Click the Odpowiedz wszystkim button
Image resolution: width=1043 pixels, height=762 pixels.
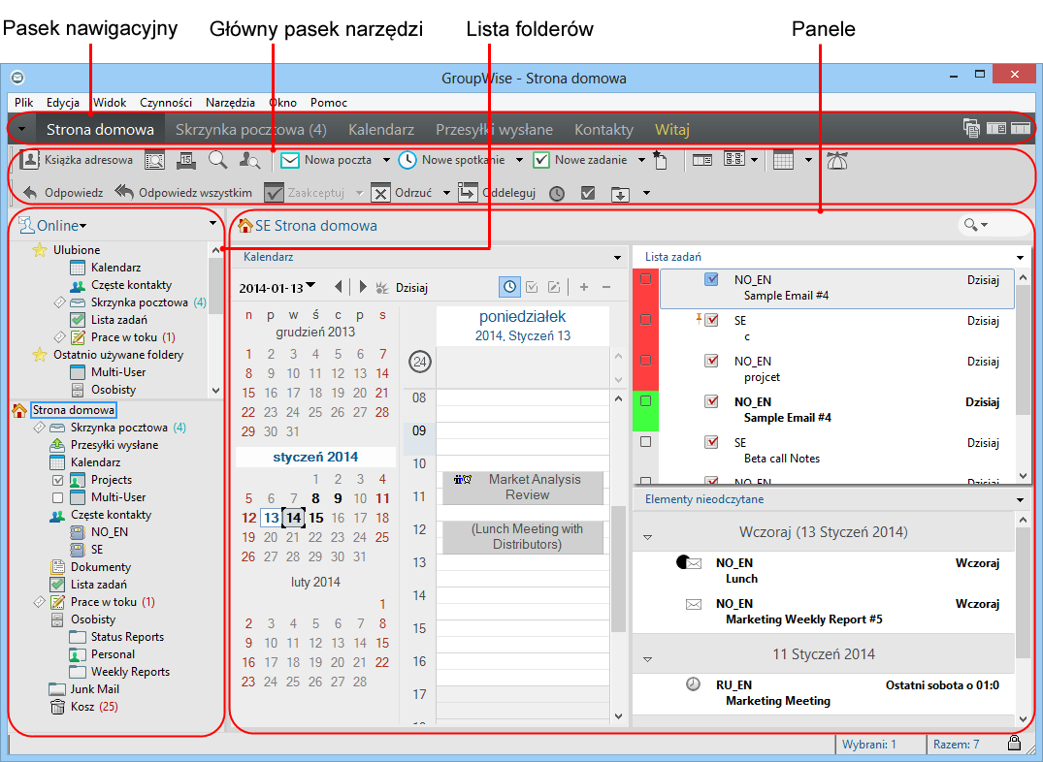(183, 193)
